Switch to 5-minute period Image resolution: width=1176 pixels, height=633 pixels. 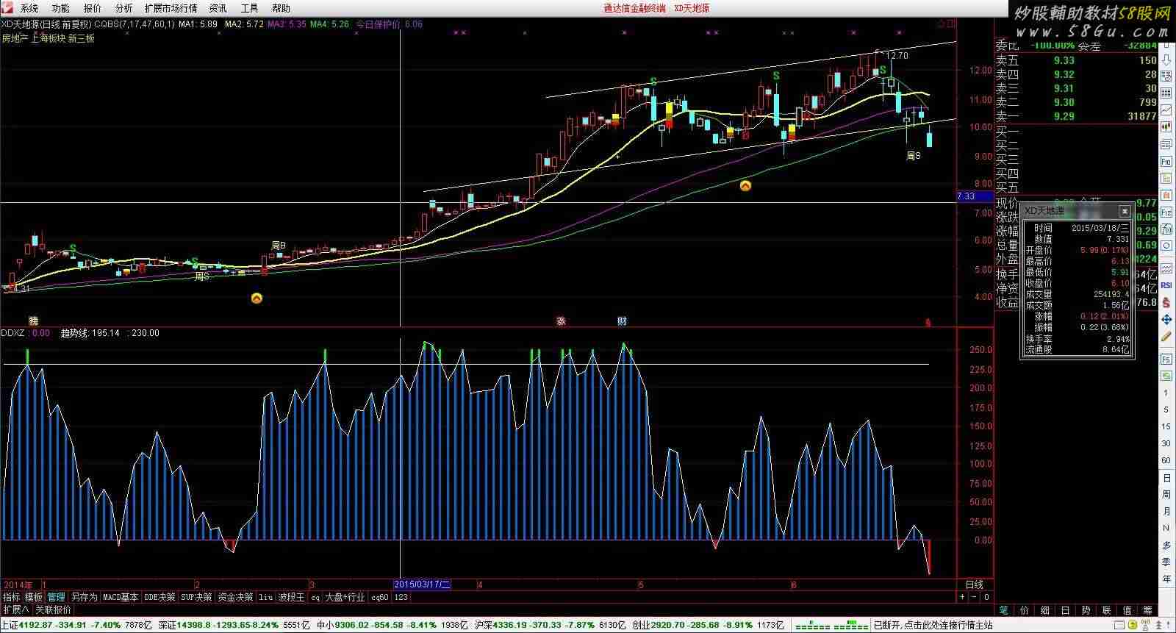[1166, 410]
